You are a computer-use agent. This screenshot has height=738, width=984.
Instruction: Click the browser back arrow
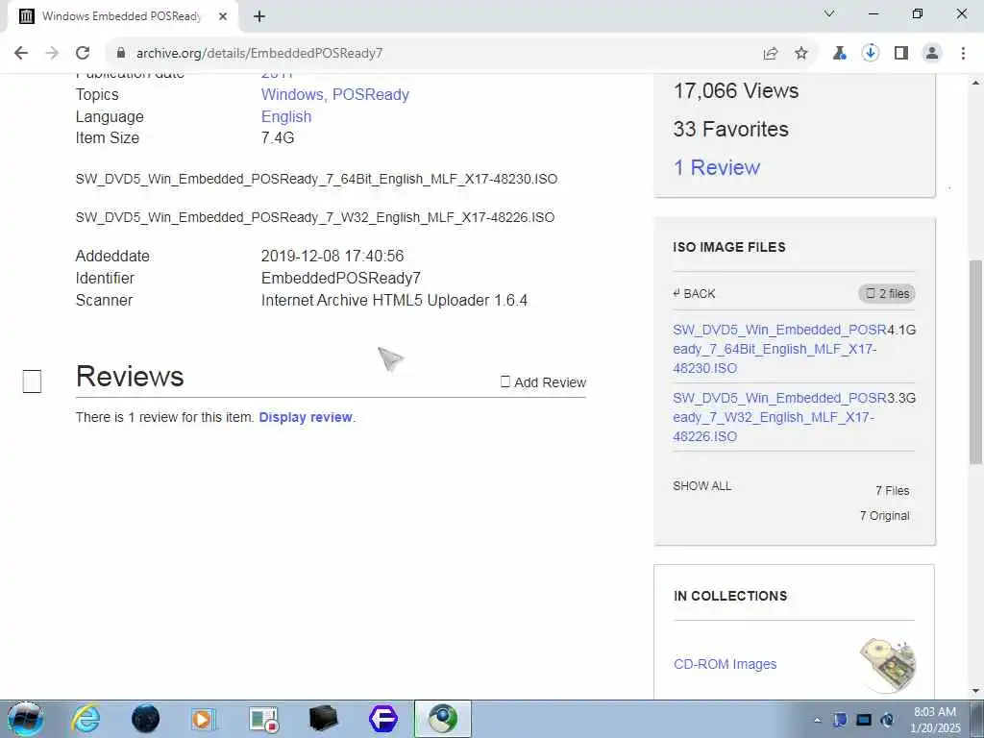point(21,53)
